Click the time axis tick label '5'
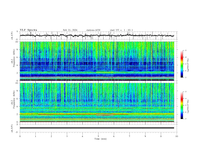 point(98,136)
